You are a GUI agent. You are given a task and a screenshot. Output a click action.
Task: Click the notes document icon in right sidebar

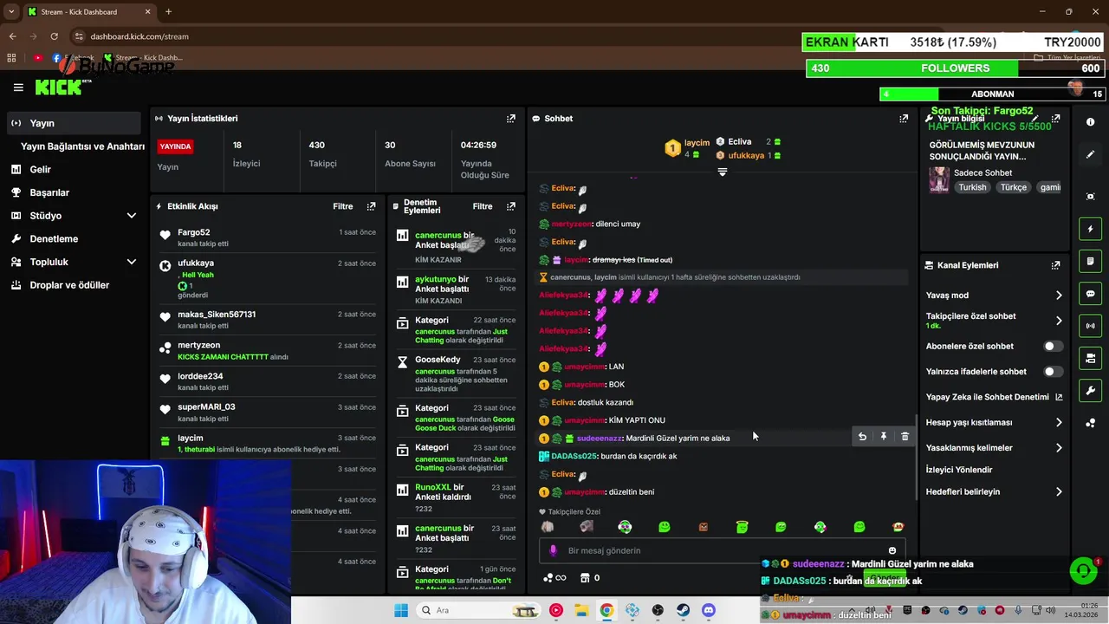[1090, 261]
